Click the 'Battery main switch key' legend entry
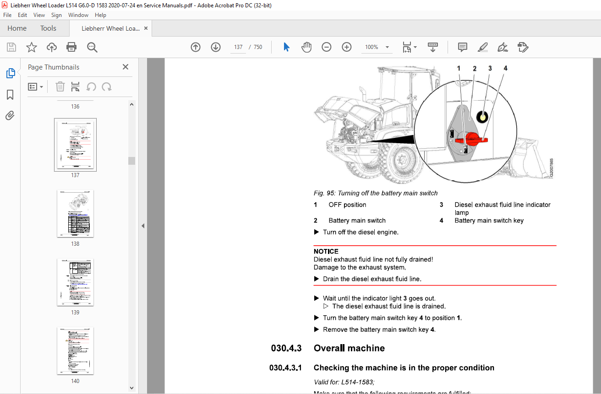This screenshot has width=601, height=394. 489,221
